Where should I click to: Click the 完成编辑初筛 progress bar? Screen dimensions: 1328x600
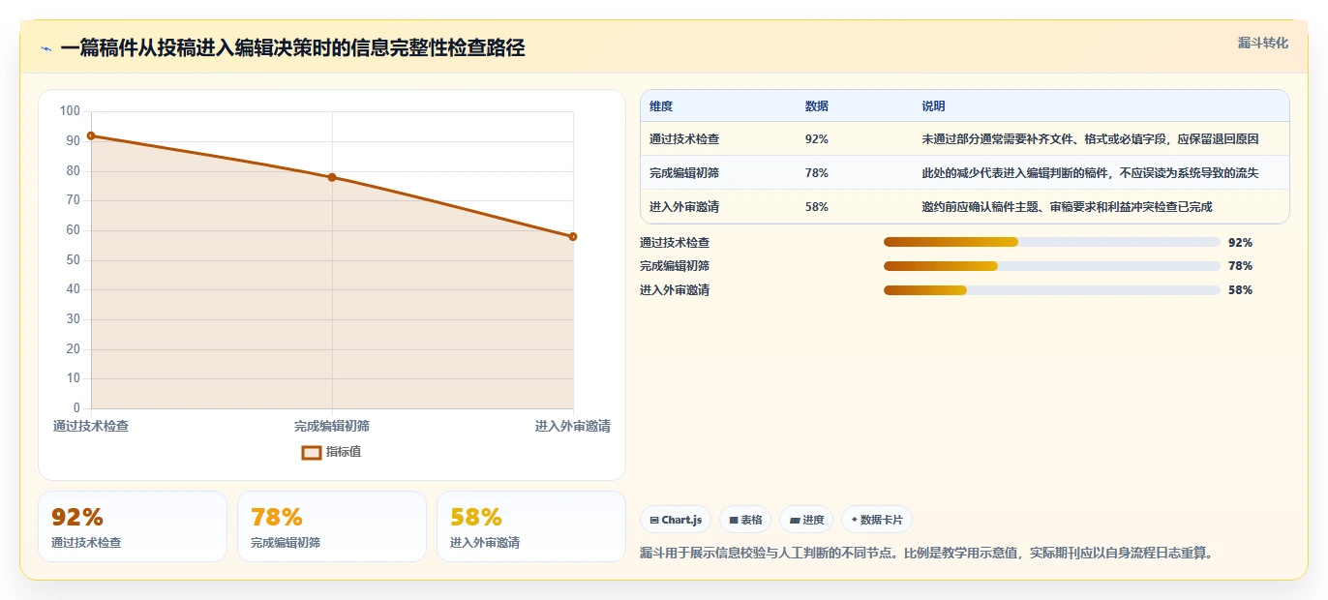click(1052, 266)
